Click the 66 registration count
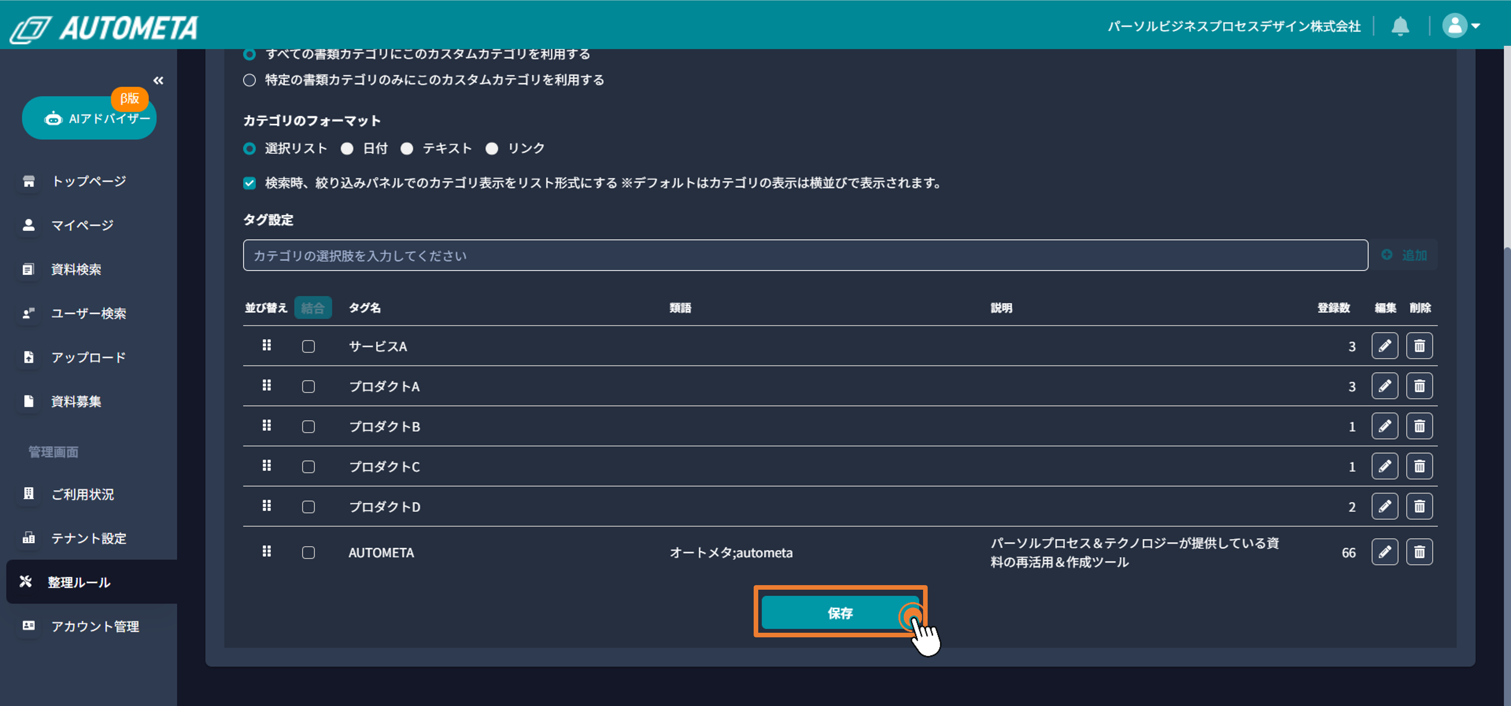Viewport: 1511px width, 706px height. (x=1348, y=552)
